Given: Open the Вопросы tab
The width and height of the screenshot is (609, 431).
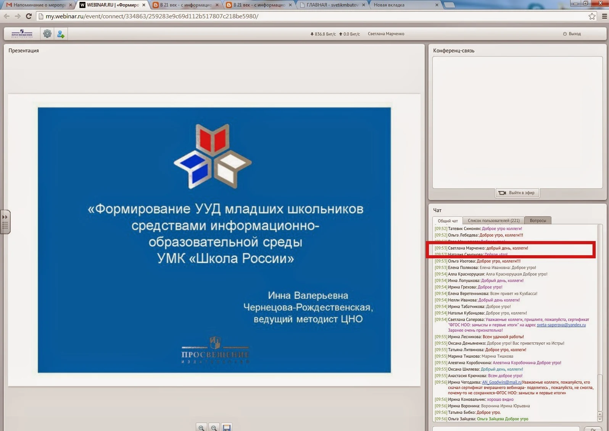Looking at the screenshot, I should [x=538, y=220].
